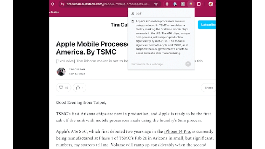Open the Chrome profile avatar
Image resolution: width=265 pixels, height=149 pixels.
tap(211, 4)
